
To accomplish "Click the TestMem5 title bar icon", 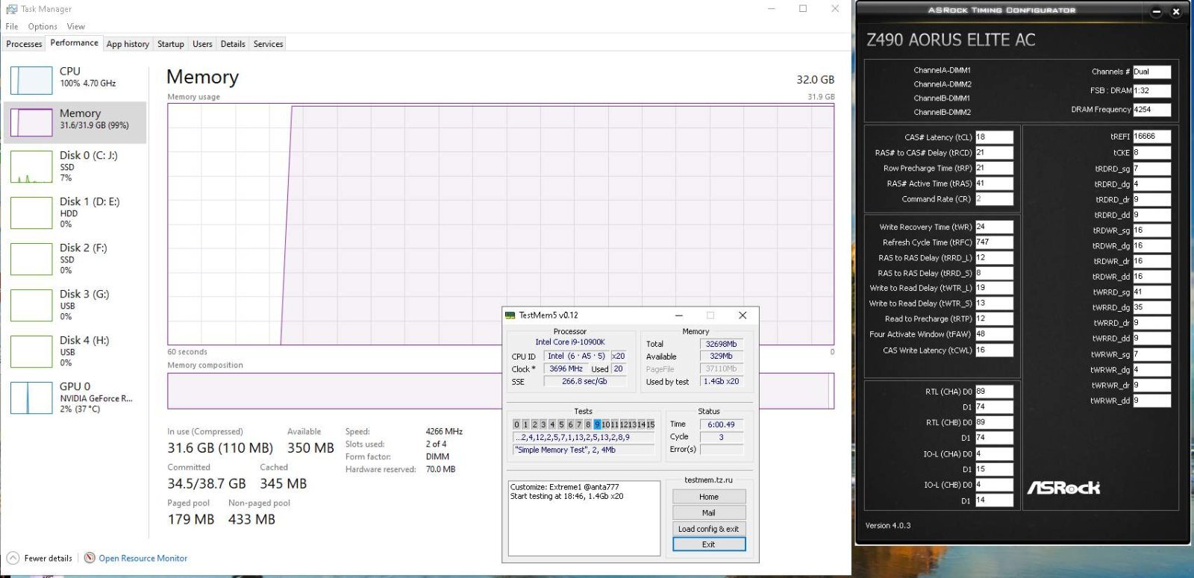I will tap(510, 315).
